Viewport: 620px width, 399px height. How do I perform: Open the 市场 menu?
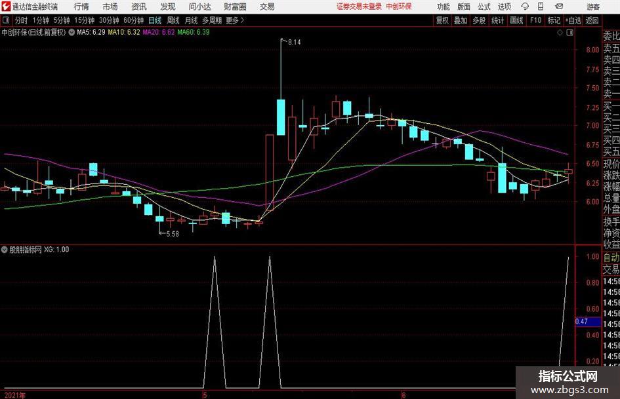click(110, 7)
